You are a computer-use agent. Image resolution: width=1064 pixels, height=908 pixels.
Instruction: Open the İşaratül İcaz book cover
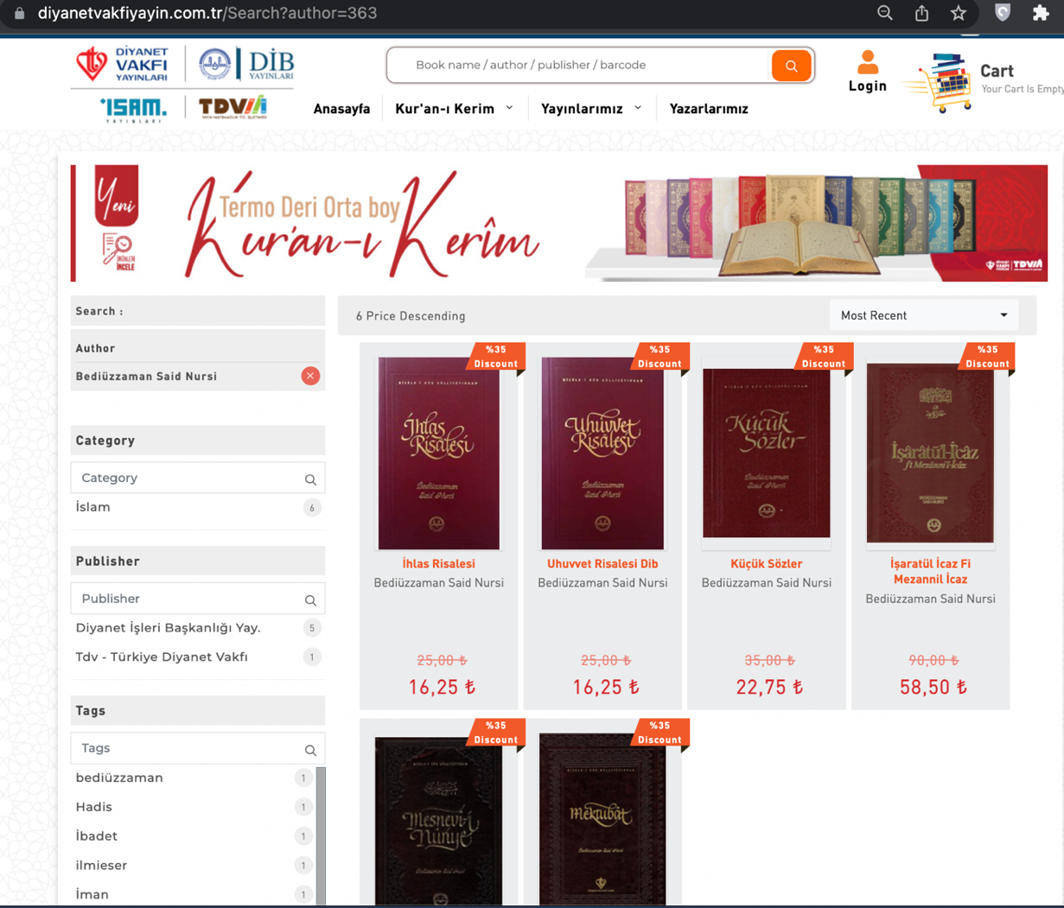tap(930, 453)
